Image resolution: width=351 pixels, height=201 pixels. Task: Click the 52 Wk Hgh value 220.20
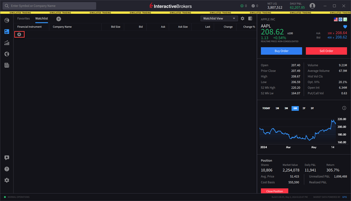click(295, 88)
